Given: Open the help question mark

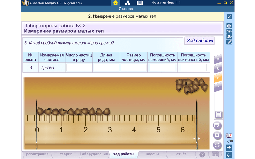Looking at the screenshot, I should click(x=202, y=155).
